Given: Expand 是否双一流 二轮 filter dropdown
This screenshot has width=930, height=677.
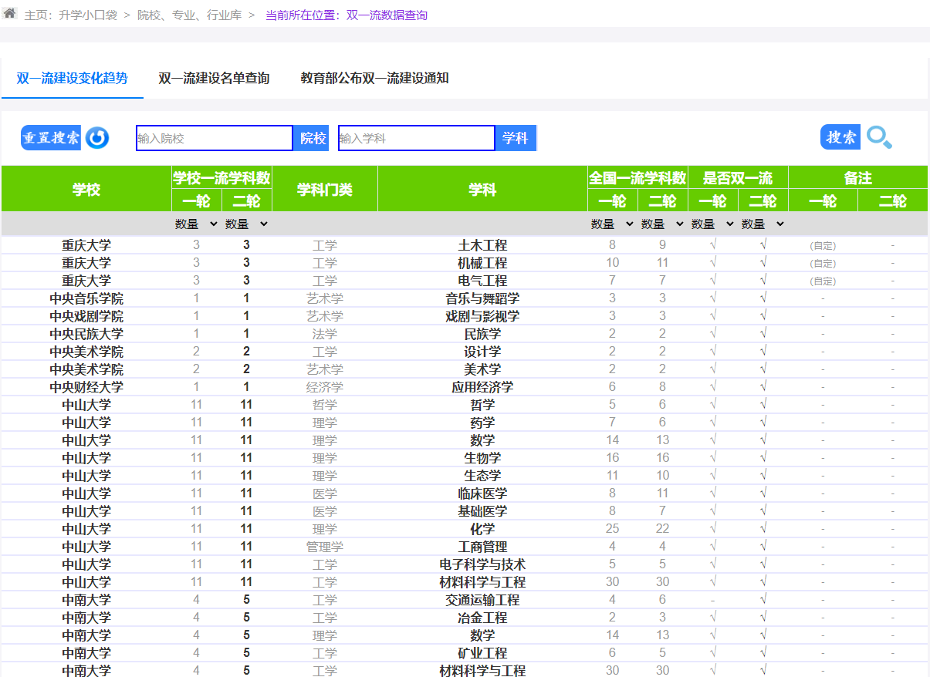Looking at the screenshot, I should click(763, 224).
